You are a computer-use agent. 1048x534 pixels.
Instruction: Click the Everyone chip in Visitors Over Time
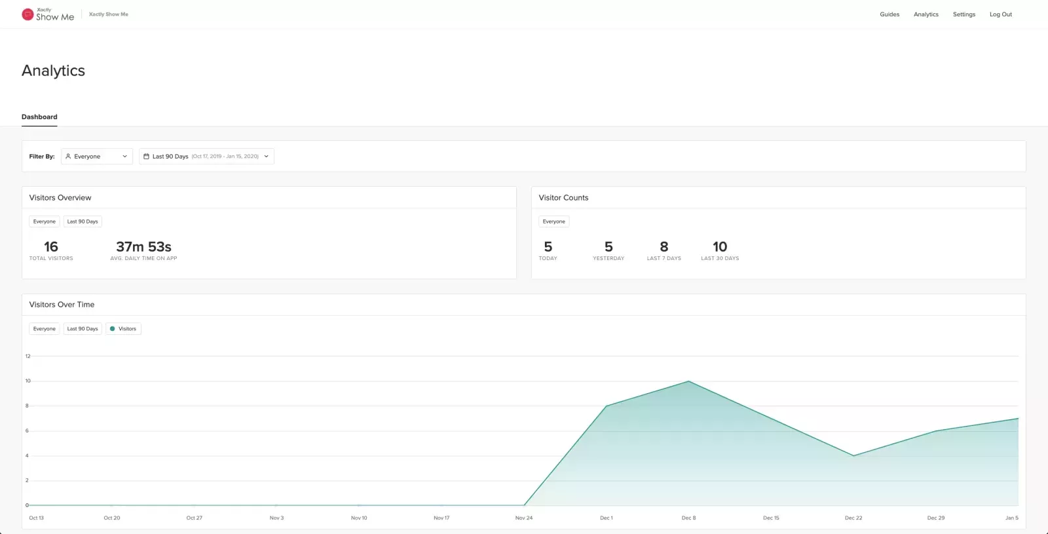45,329
